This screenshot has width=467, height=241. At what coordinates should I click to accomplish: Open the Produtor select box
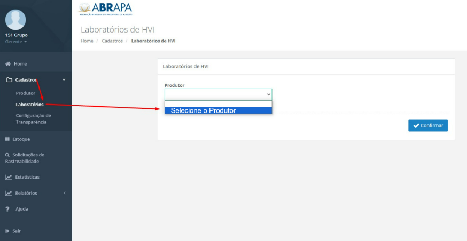click(x=218, y=94)
